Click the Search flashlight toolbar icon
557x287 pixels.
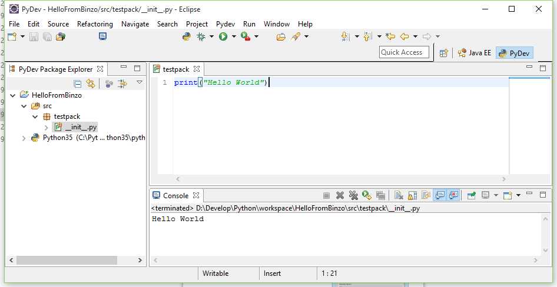click(x=296, y=36)
